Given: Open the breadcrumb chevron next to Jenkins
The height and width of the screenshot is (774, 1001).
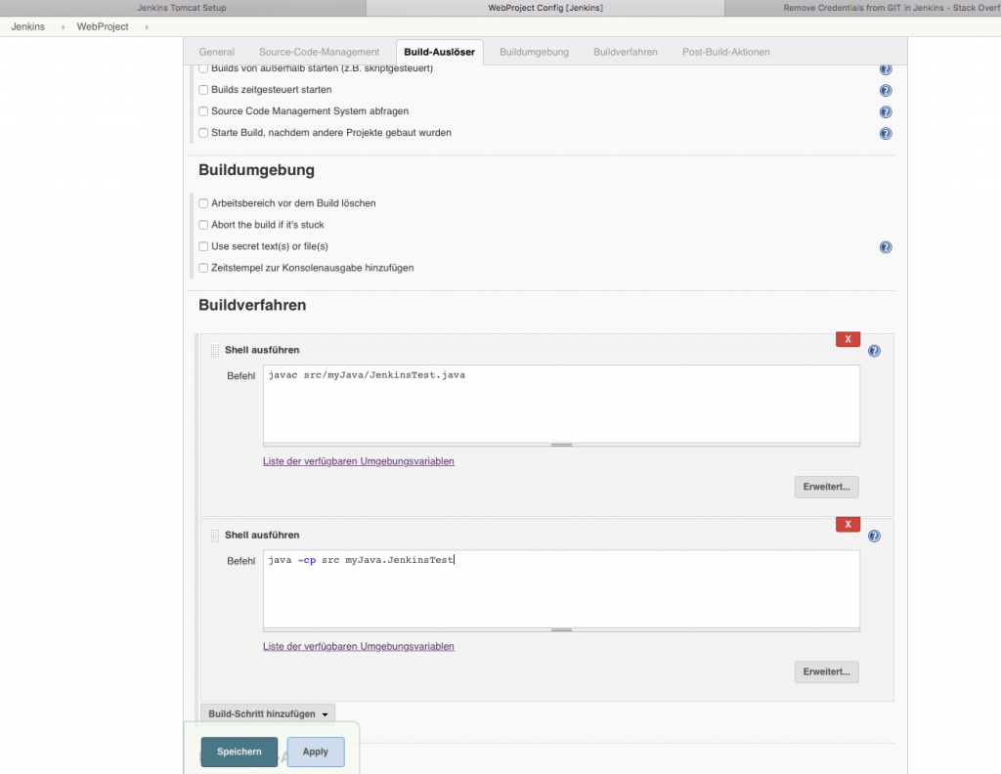Looking at the screenshot, I should 63,28.
